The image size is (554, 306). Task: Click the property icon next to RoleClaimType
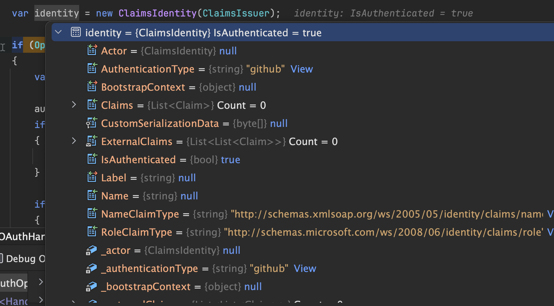[92, 232]
